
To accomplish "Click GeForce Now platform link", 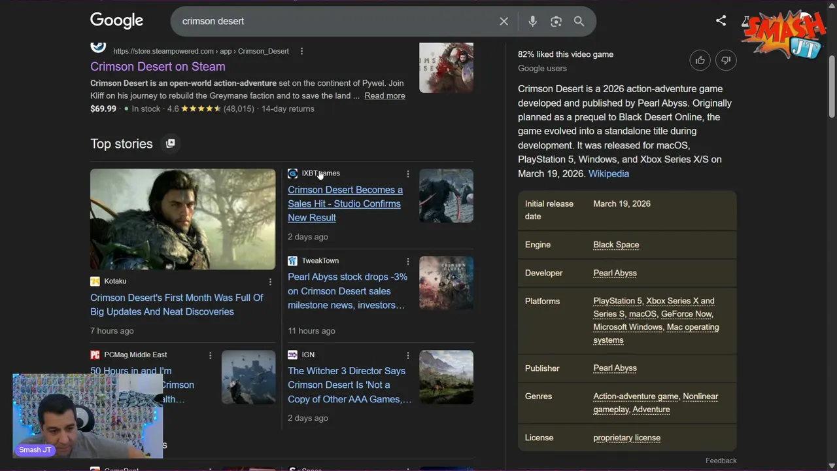I will coord(686,314).
